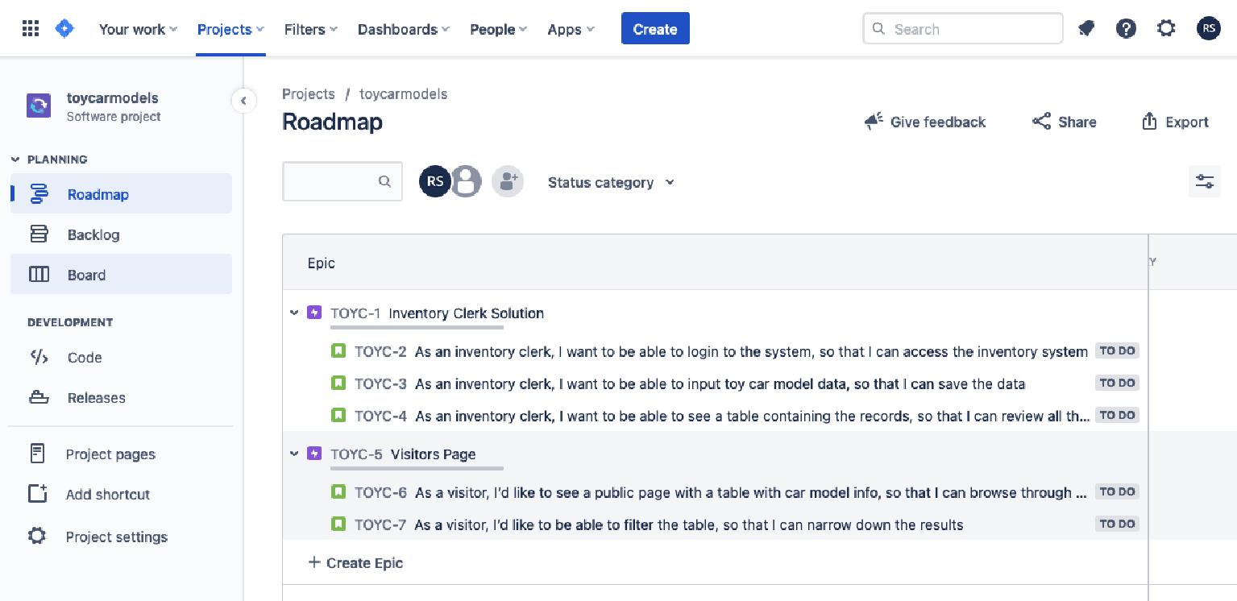Click the TOYC-4 green story icon

tap(338, 415)
